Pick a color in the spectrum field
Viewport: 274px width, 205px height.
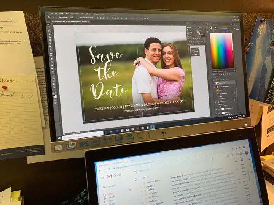pos(222,51)
